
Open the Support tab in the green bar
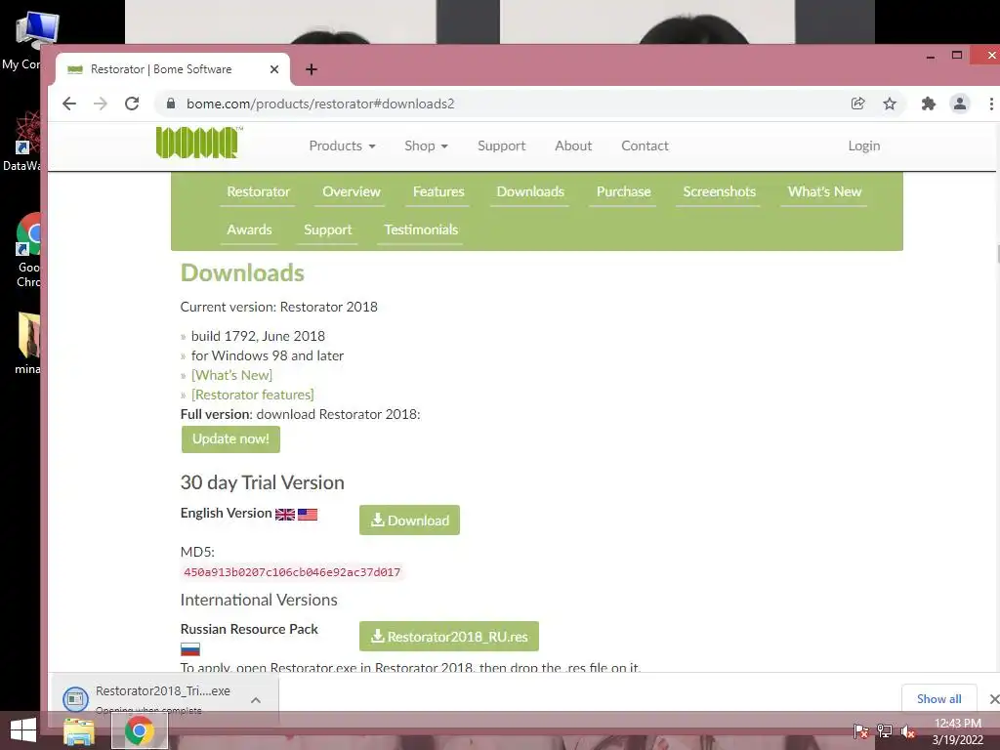coord(328,230)
